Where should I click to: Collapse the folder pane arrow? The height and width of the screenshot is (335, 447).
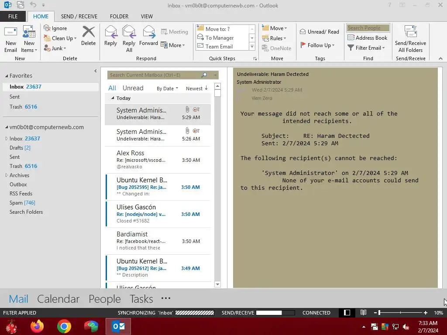[95, 71]
